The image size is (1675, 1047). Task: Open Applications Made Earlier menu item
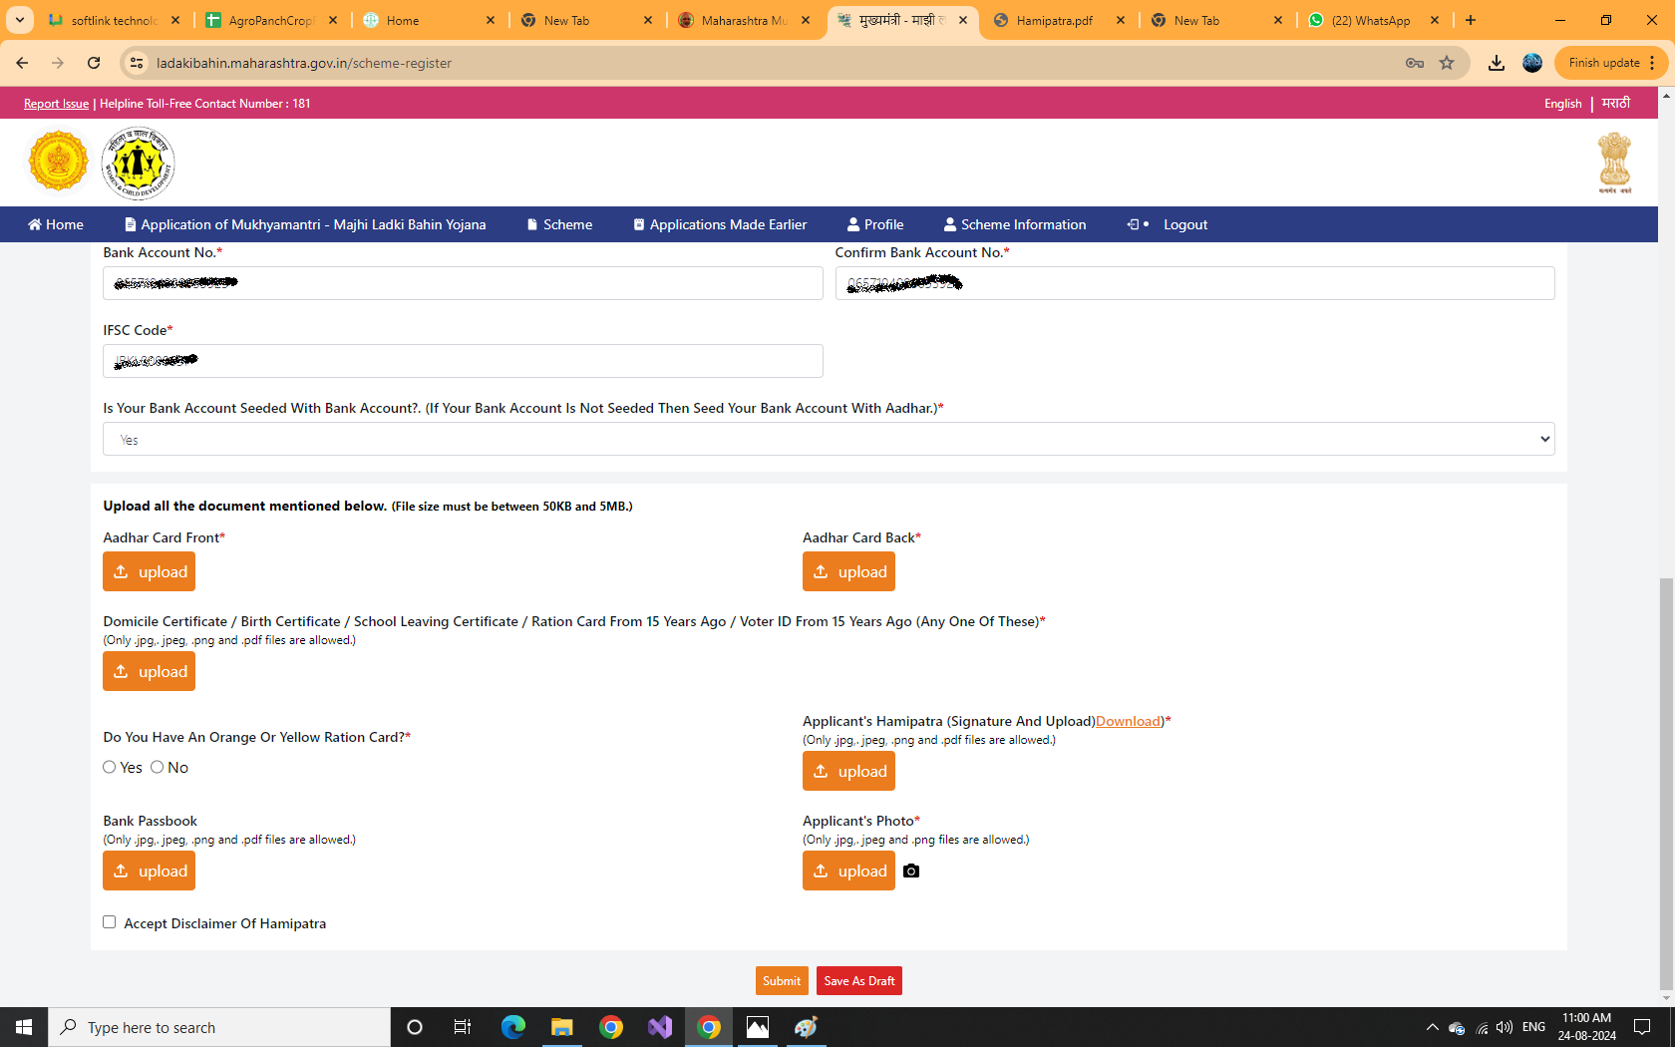click(720, 224)
